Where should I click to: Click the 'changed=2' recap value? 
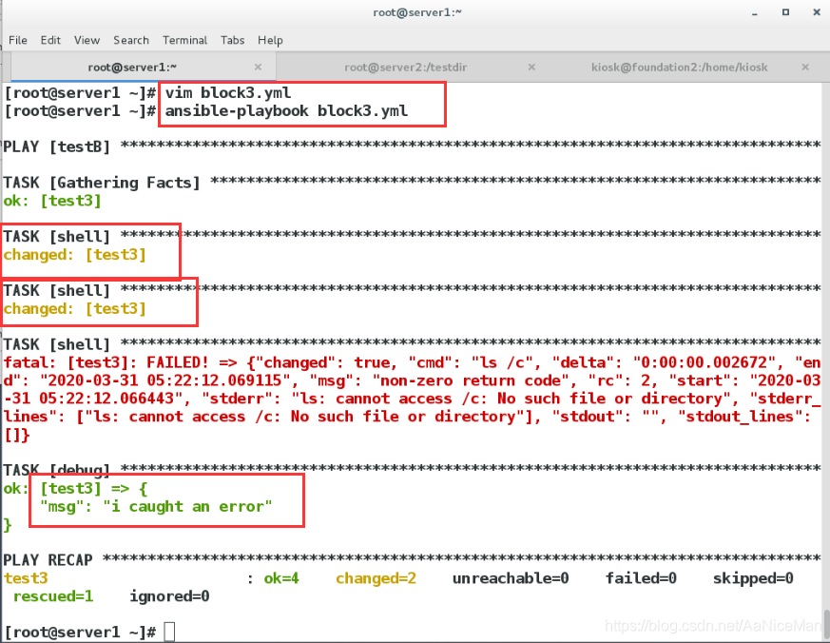coord(376,578)
